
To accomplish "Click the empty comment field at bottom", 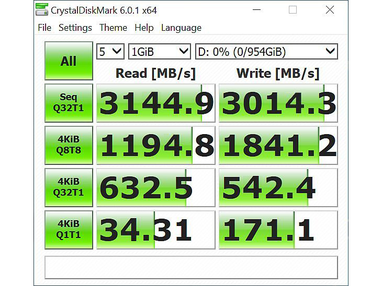I will [191, 267].
